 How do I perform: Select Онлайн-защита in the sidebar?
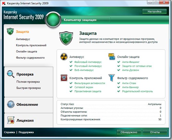[x=26, y=51]
